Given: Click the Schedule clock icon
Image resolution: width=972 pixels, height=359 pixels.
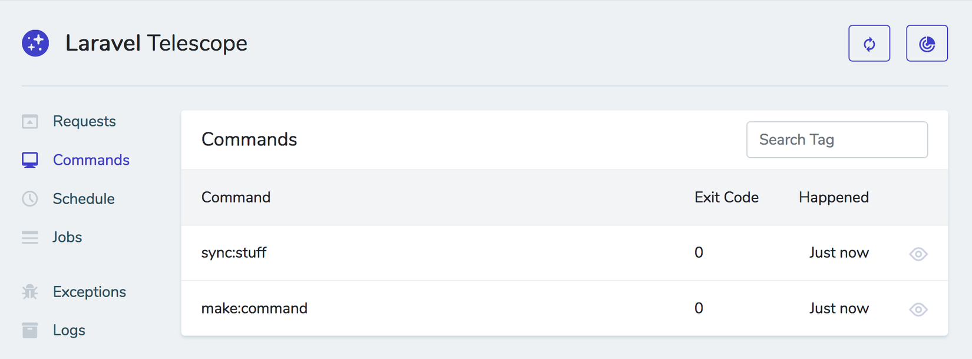Looking at the screenshot, I should point(30,199).
